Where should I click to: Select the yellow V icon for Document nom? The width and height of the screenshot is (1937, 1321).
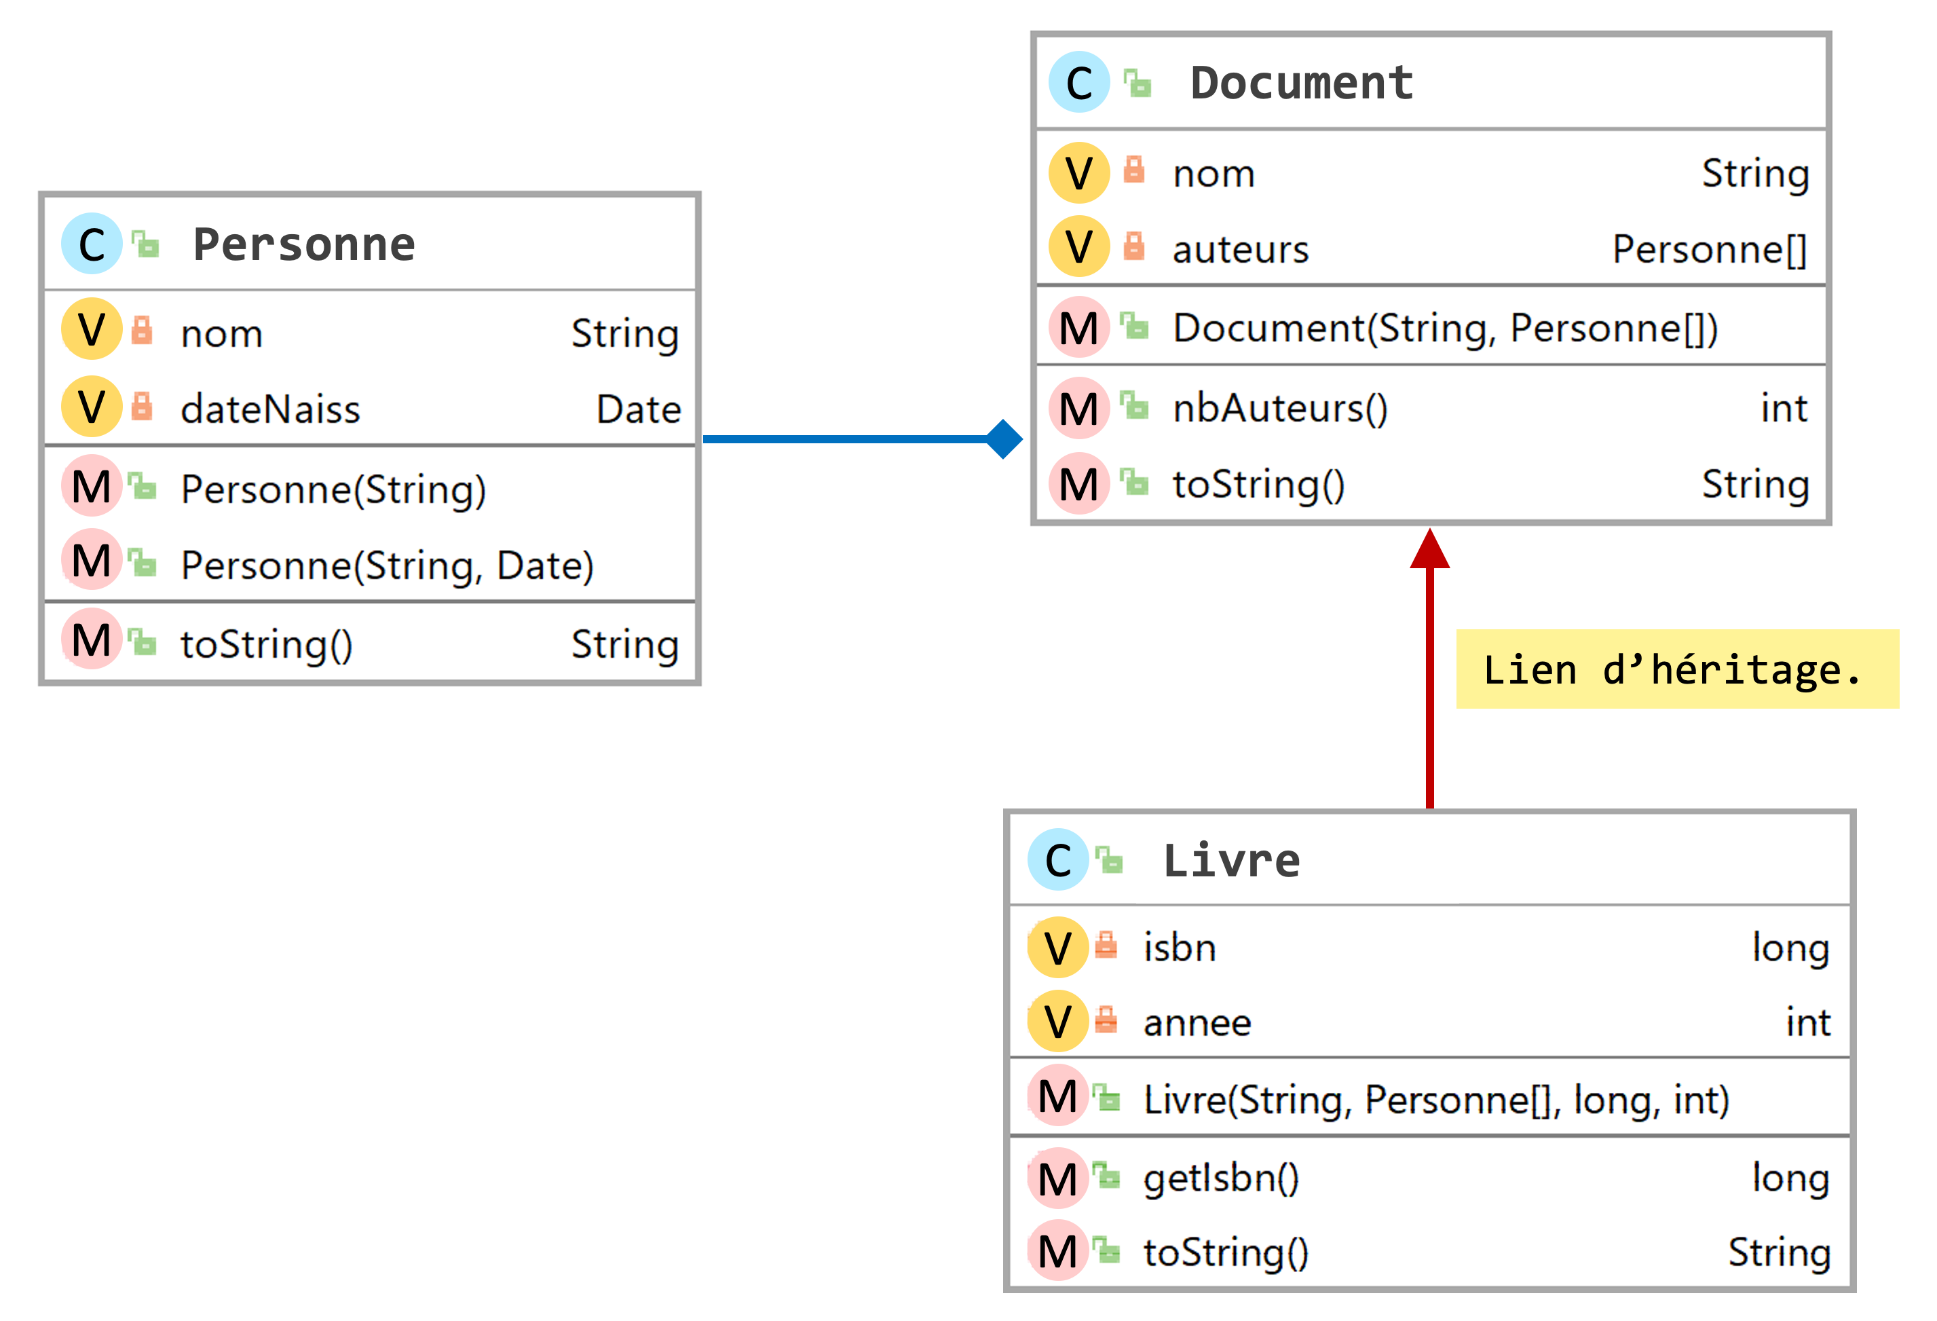point(1079,172)
